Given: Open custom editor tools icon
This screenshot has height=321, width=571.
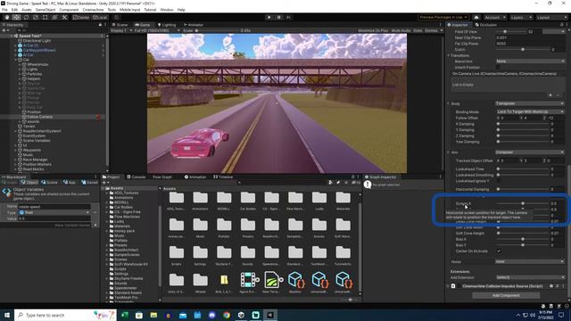Looking at the screenshot, I should pos(64,17).
